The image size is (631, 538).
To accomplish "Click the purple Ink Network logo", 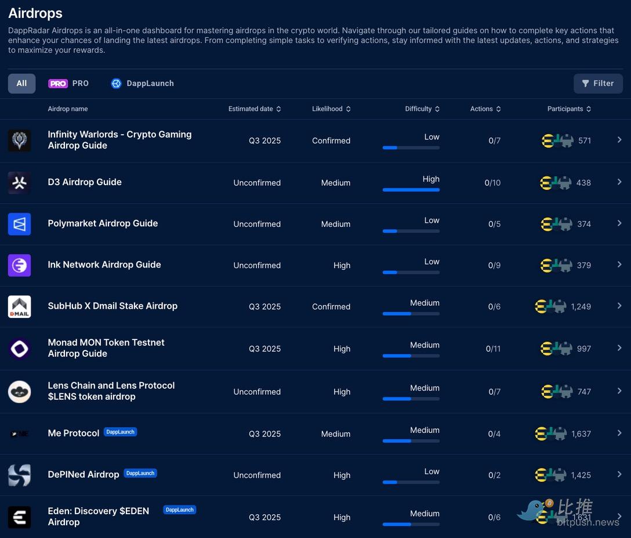I will coord(19,265).
